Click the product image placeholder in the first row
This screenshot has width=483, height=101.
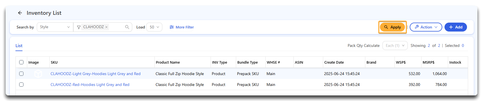pyautogui.click(x=38, y=74)
